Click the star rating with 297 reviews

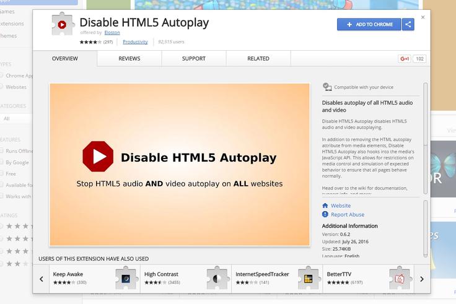(x=96, y=42)
